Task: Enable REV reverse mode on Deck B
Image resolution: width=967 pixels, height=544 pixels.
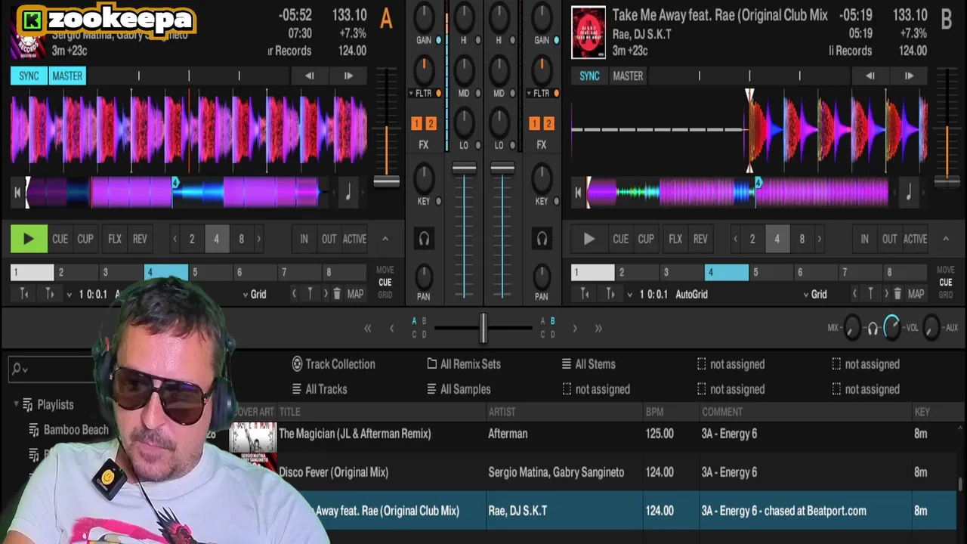Action: [x=700, y=239]
